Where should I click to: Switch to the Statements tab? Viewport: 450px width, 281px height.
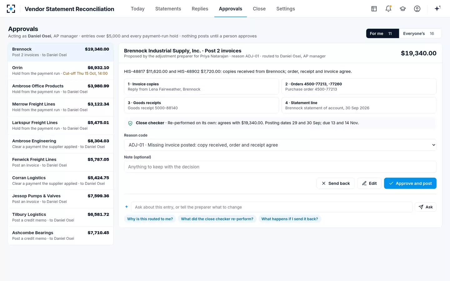pyautogui.click(x=168, y=9)
